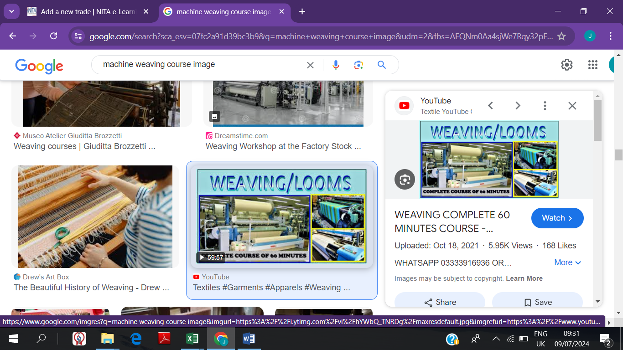Open the WEAVING/LOOMS YouTube result thumbnail
623x350 pixels.
[282, 216]
